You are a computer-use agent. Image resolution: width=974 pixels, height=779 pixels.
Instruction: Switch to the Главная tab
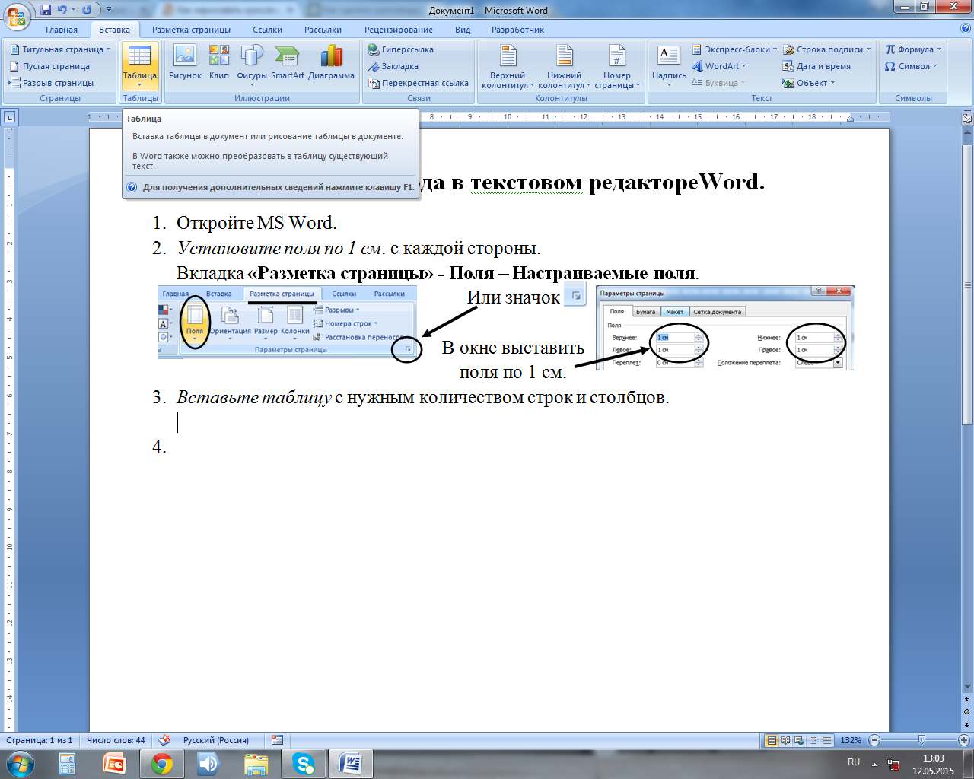tap(62, 30)
